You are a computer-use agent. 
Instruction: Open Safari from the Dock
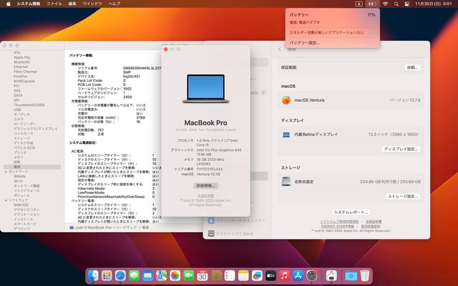click(120, 276)
